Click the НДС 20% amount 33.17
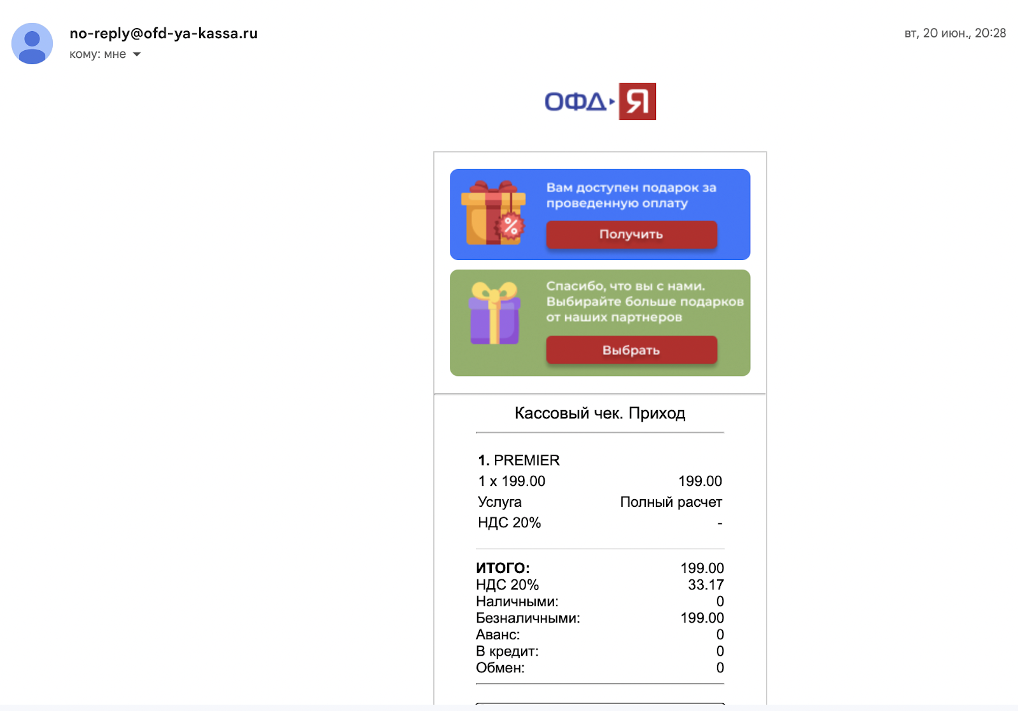The height and width of the screenshot is (711, 1018). pyautogui.click(x=706, y=584)
